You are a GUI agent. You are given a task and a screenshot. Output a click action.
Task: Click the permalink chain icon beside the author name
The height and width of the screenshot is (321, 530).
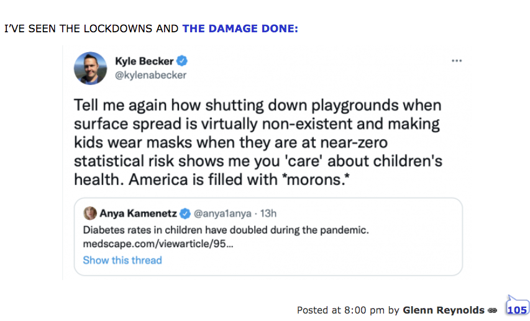point(493,310)
